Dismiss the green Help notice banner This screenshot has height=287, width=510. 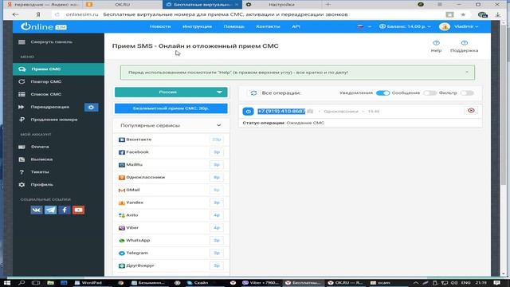pyautogui.click(x=467, y=72)
